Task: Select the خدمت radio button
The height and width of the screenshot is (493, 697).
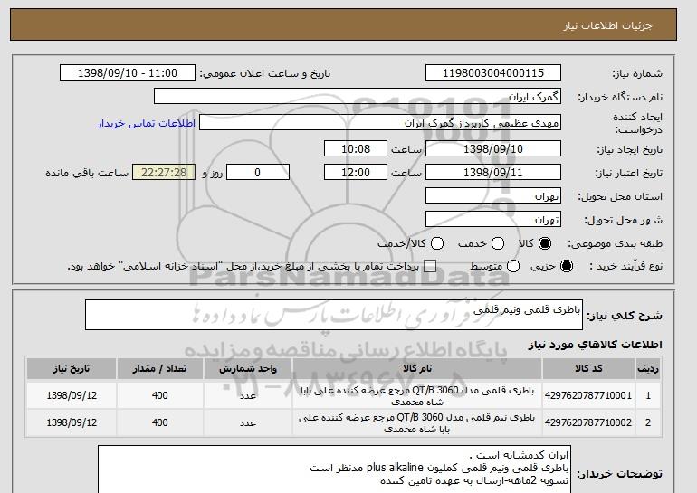Action: click(x=498, y=243)
